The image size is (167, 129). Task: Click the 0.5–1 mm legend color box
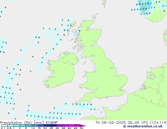point(11,126)
